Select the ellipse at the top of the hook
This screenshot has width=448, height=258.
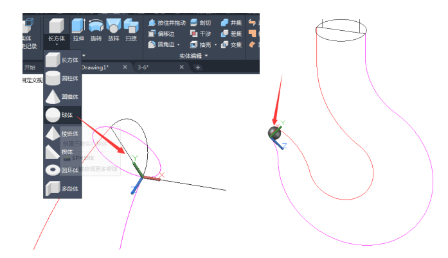click(341, 30)
